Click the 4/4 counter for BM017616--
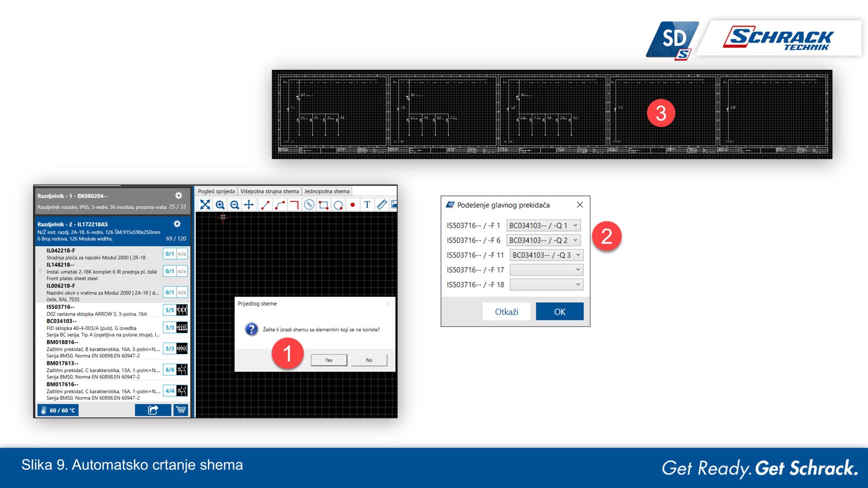Image resolution: width=868 pixels, height=488 pixels. (x=170, y=390)
